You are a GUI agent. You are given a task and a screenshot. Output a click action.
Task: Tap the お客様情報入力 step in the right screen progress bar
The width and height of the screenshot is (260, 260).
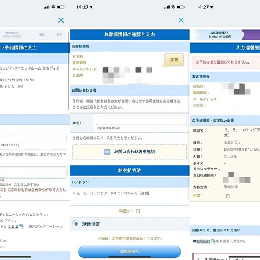pos(220,34)
